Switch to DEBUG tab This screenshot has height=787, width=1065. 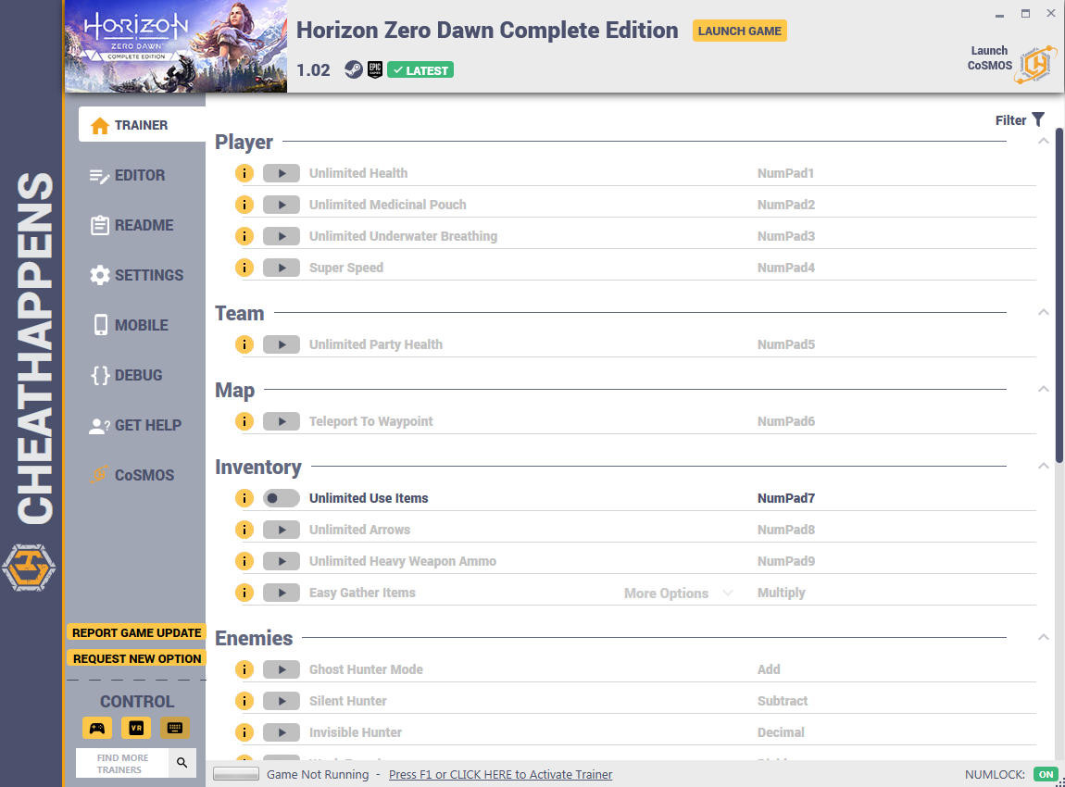[x=126, y=375]
